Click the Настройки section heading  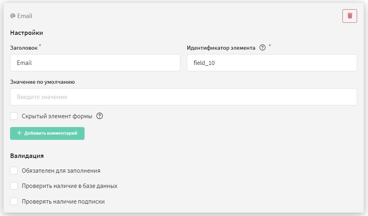[x=26, y=32]
